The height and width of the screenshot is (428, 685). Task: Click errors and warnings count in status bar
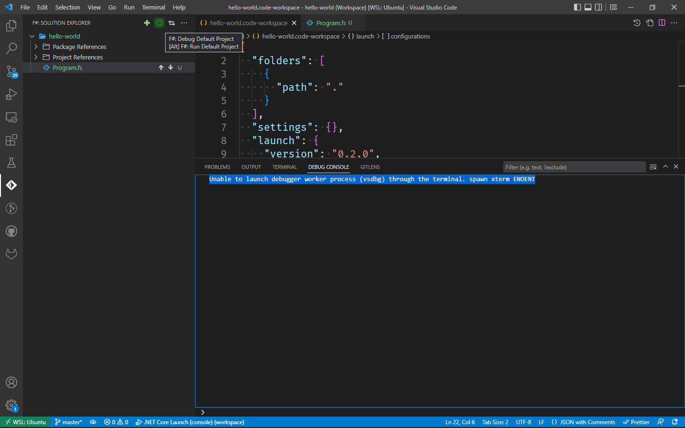coord(116,422)
